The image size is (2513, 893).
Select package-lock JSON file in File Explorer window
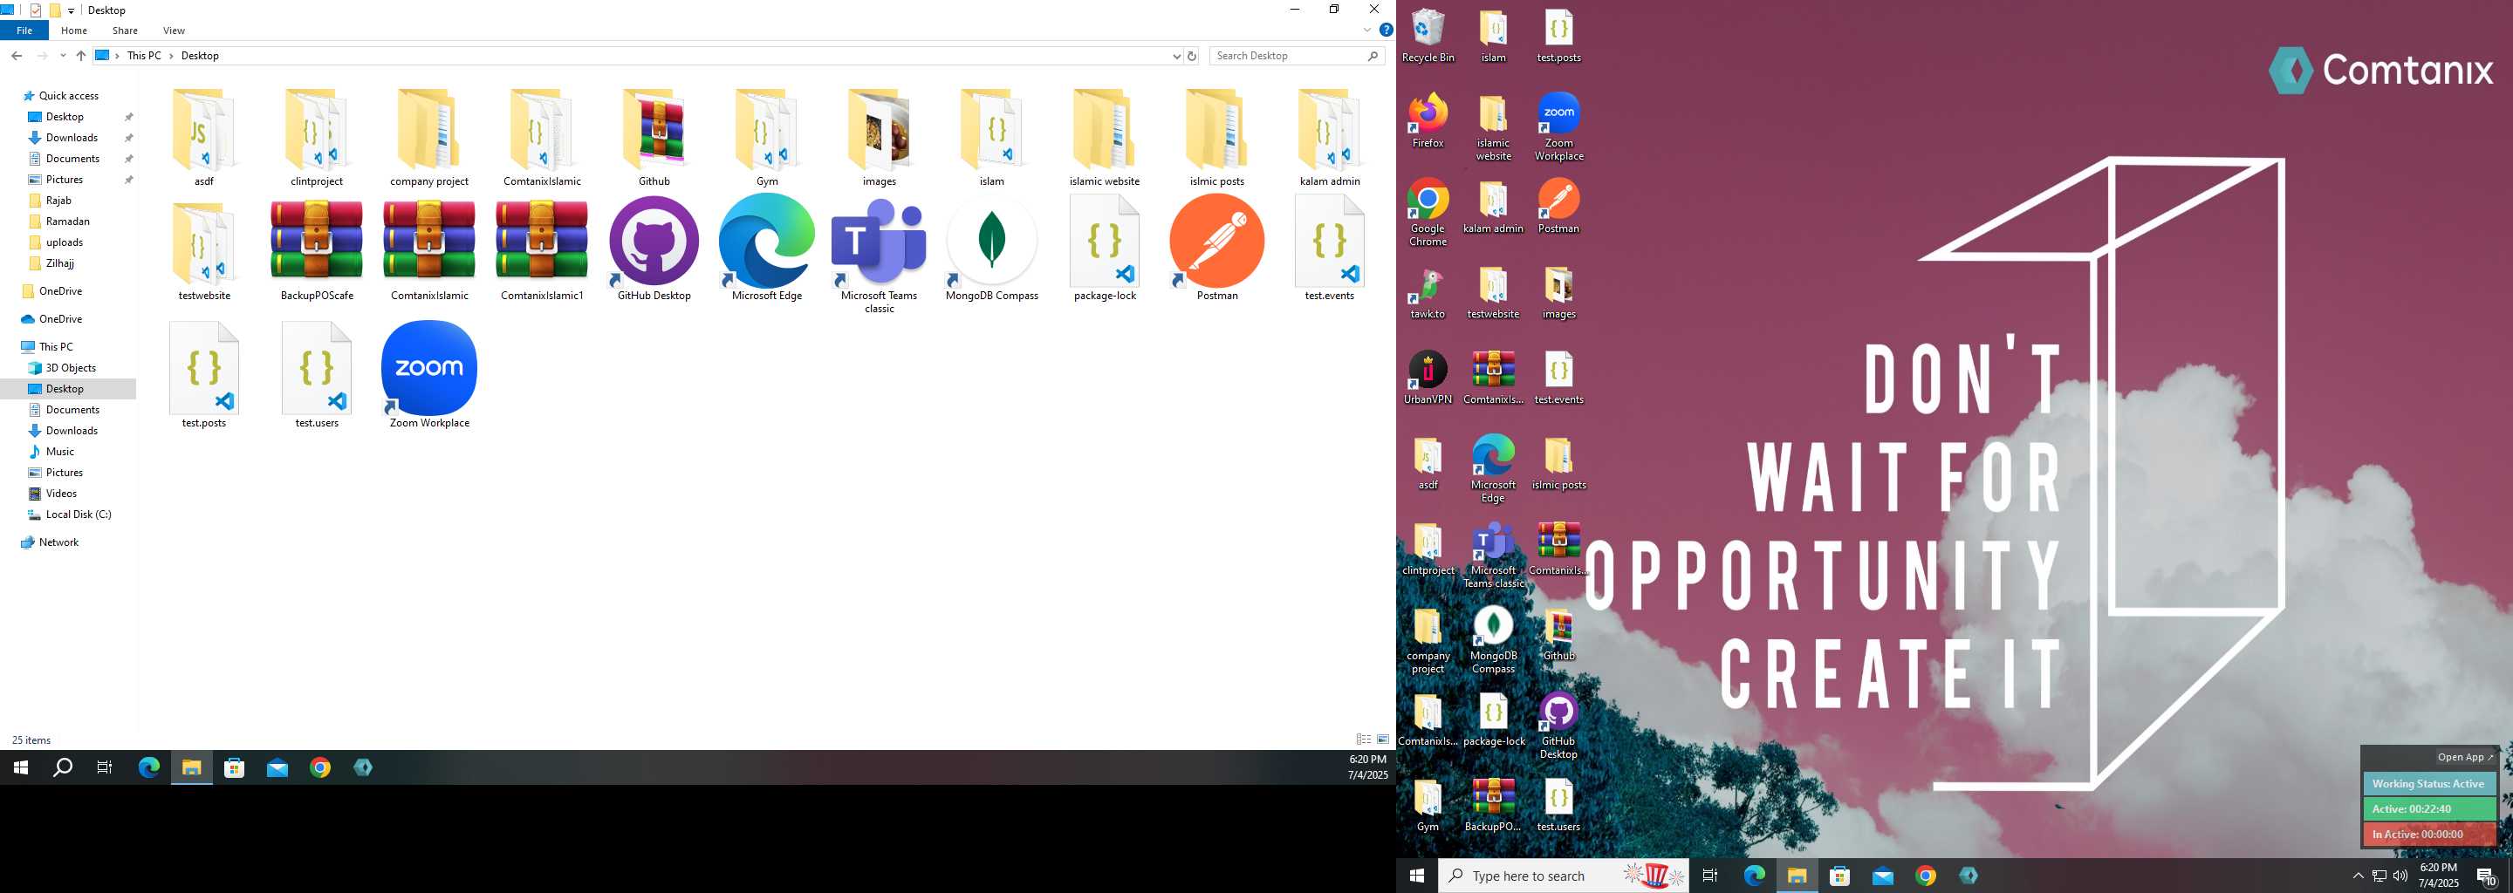[x=1105, y=248]
